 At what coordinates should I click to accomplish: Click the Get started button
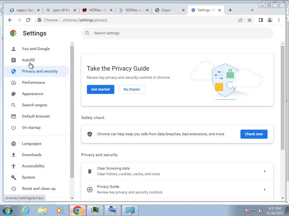coord(101,89)
